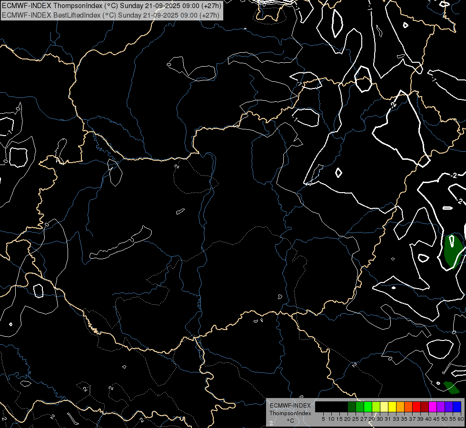Click the orange-red 35–37 legend swatch

click(x=408, y=407)
